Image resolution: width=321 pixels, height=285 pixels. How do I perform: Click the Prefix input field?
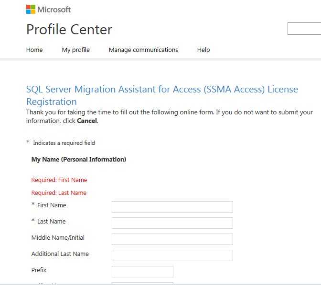click(x=142, y=272)
